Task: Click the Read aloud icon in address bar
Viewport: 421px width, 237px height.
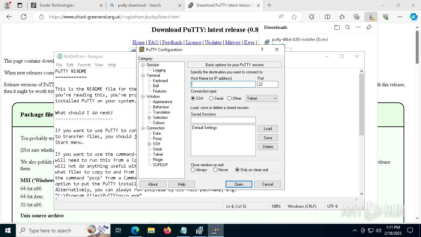Action: (281, 17)
